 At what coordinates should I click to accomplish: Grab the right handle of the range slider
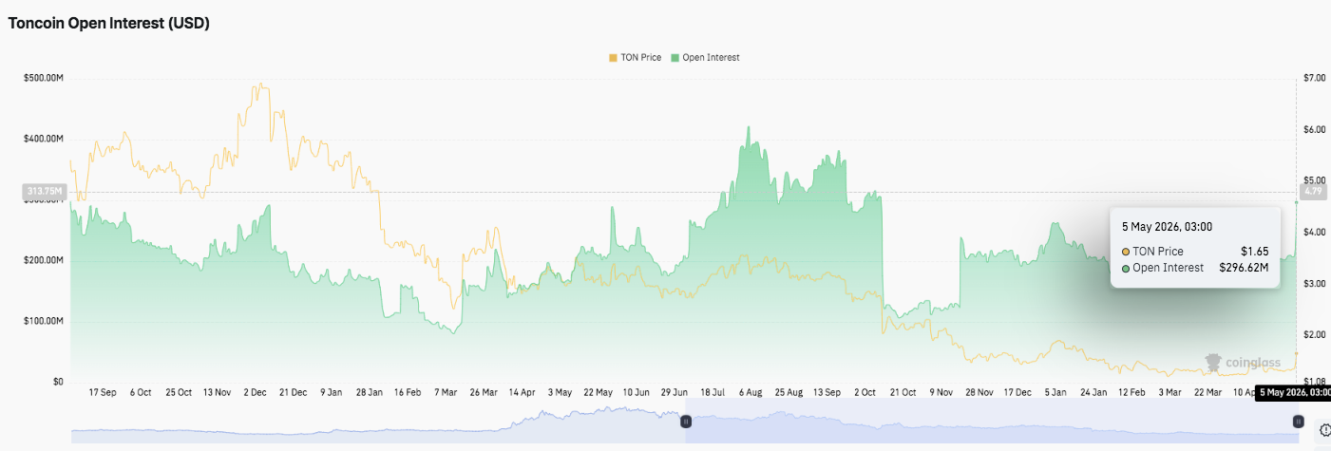1297,422
